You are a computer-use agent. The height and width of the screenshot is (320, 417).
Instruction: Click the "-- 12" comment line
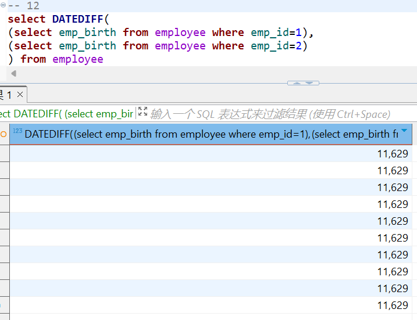click(x=23, y=6)
